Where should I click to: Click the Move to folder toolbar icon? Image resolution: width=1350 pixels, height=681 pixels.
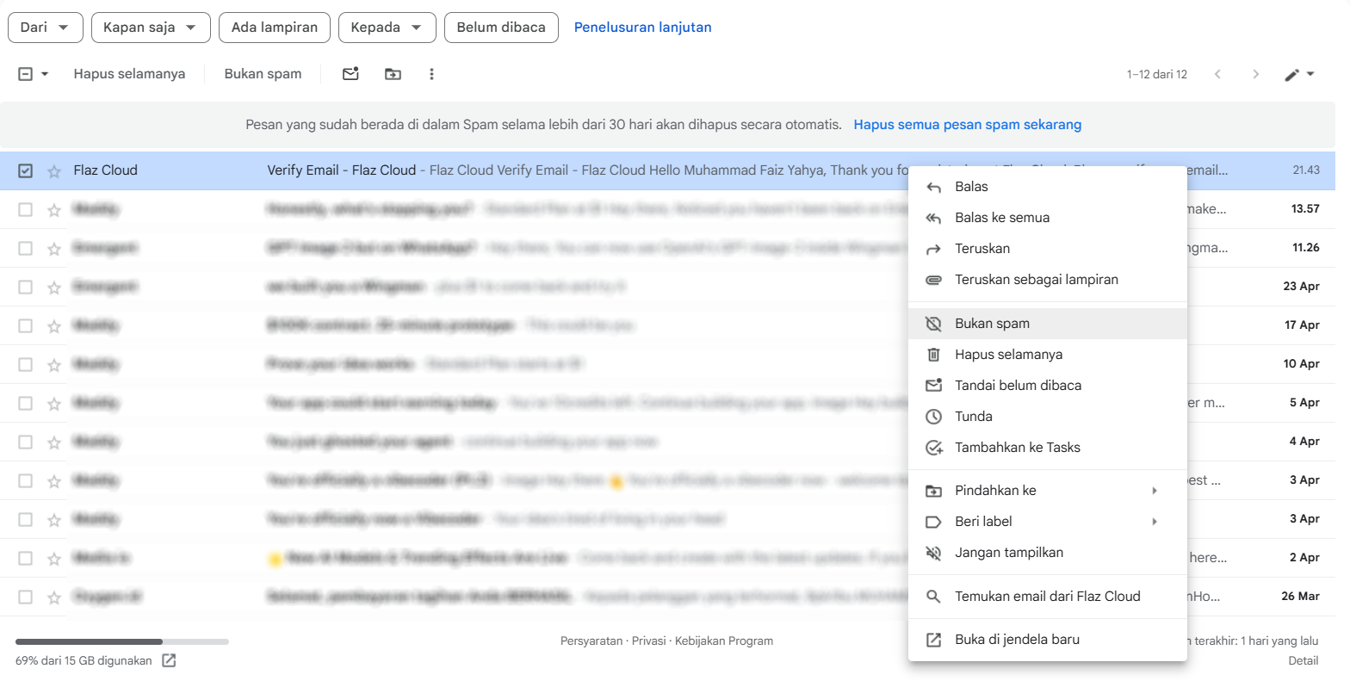pyautogui.click(x=393, y=74)
